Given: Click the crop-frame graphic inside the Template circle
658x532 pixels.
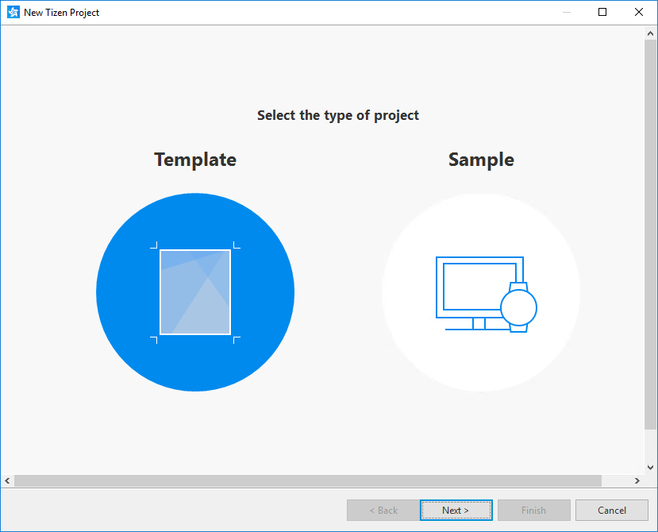Looking at the screenshot, I should 195,291.
